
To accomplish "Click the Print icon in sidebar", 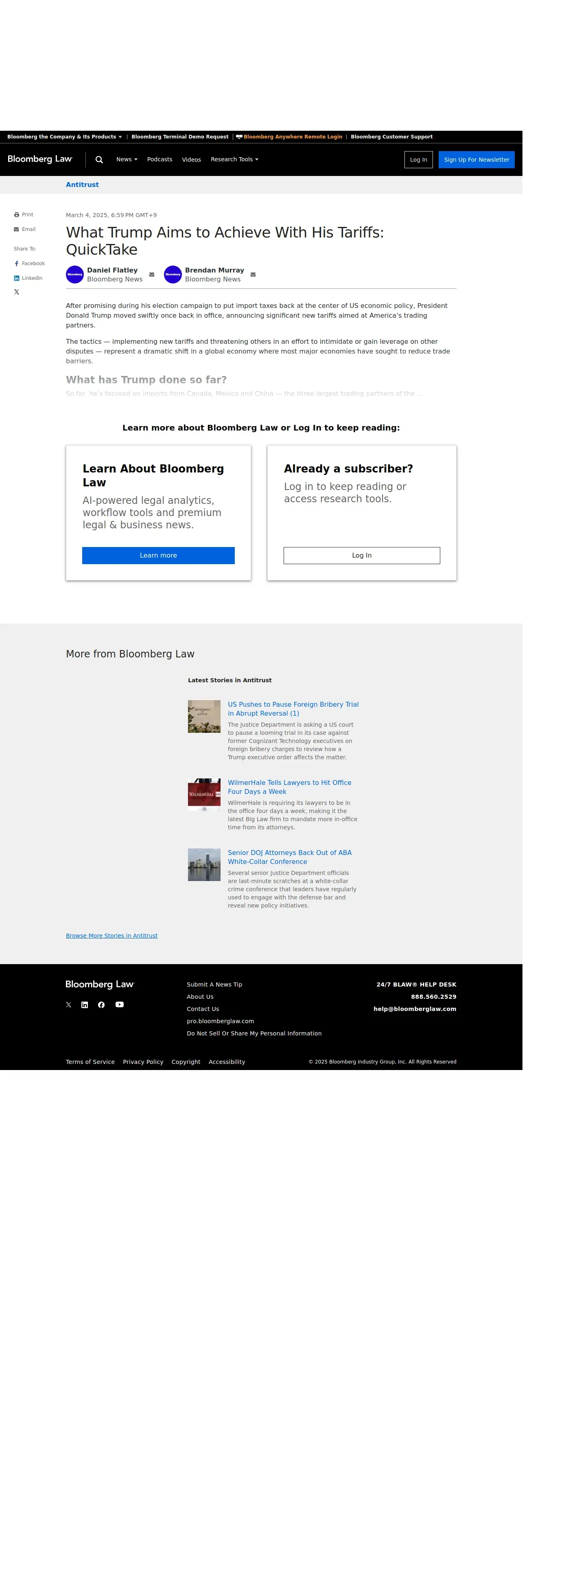I will pyautogui.click(x=16, y=214).
